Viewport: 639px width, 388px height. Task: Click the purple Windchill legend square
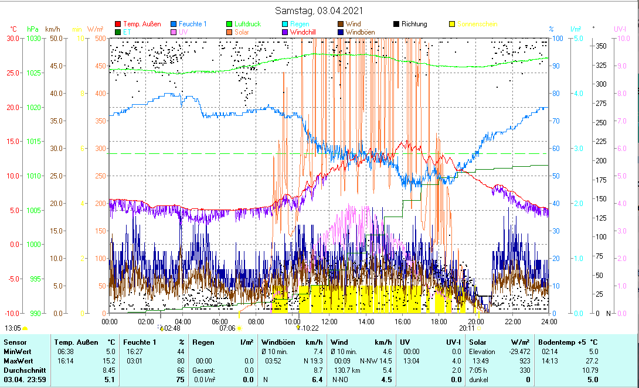pyautogui.click(x=341, y=32)
